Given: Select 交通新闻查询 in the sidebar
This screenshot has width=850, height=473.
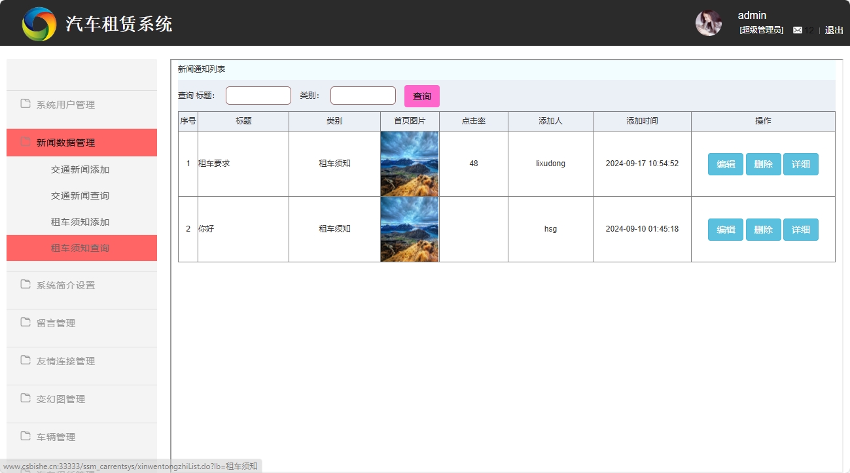Looking at the screenshot, I should click(80, 196).
